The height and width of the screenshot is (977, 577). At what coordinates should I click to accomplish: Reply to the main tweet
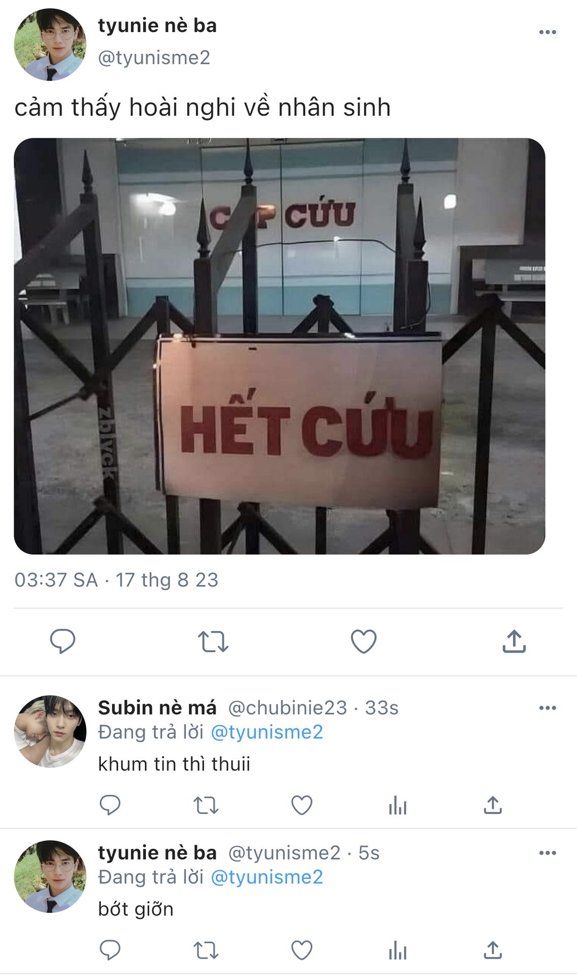coord(63,641)
